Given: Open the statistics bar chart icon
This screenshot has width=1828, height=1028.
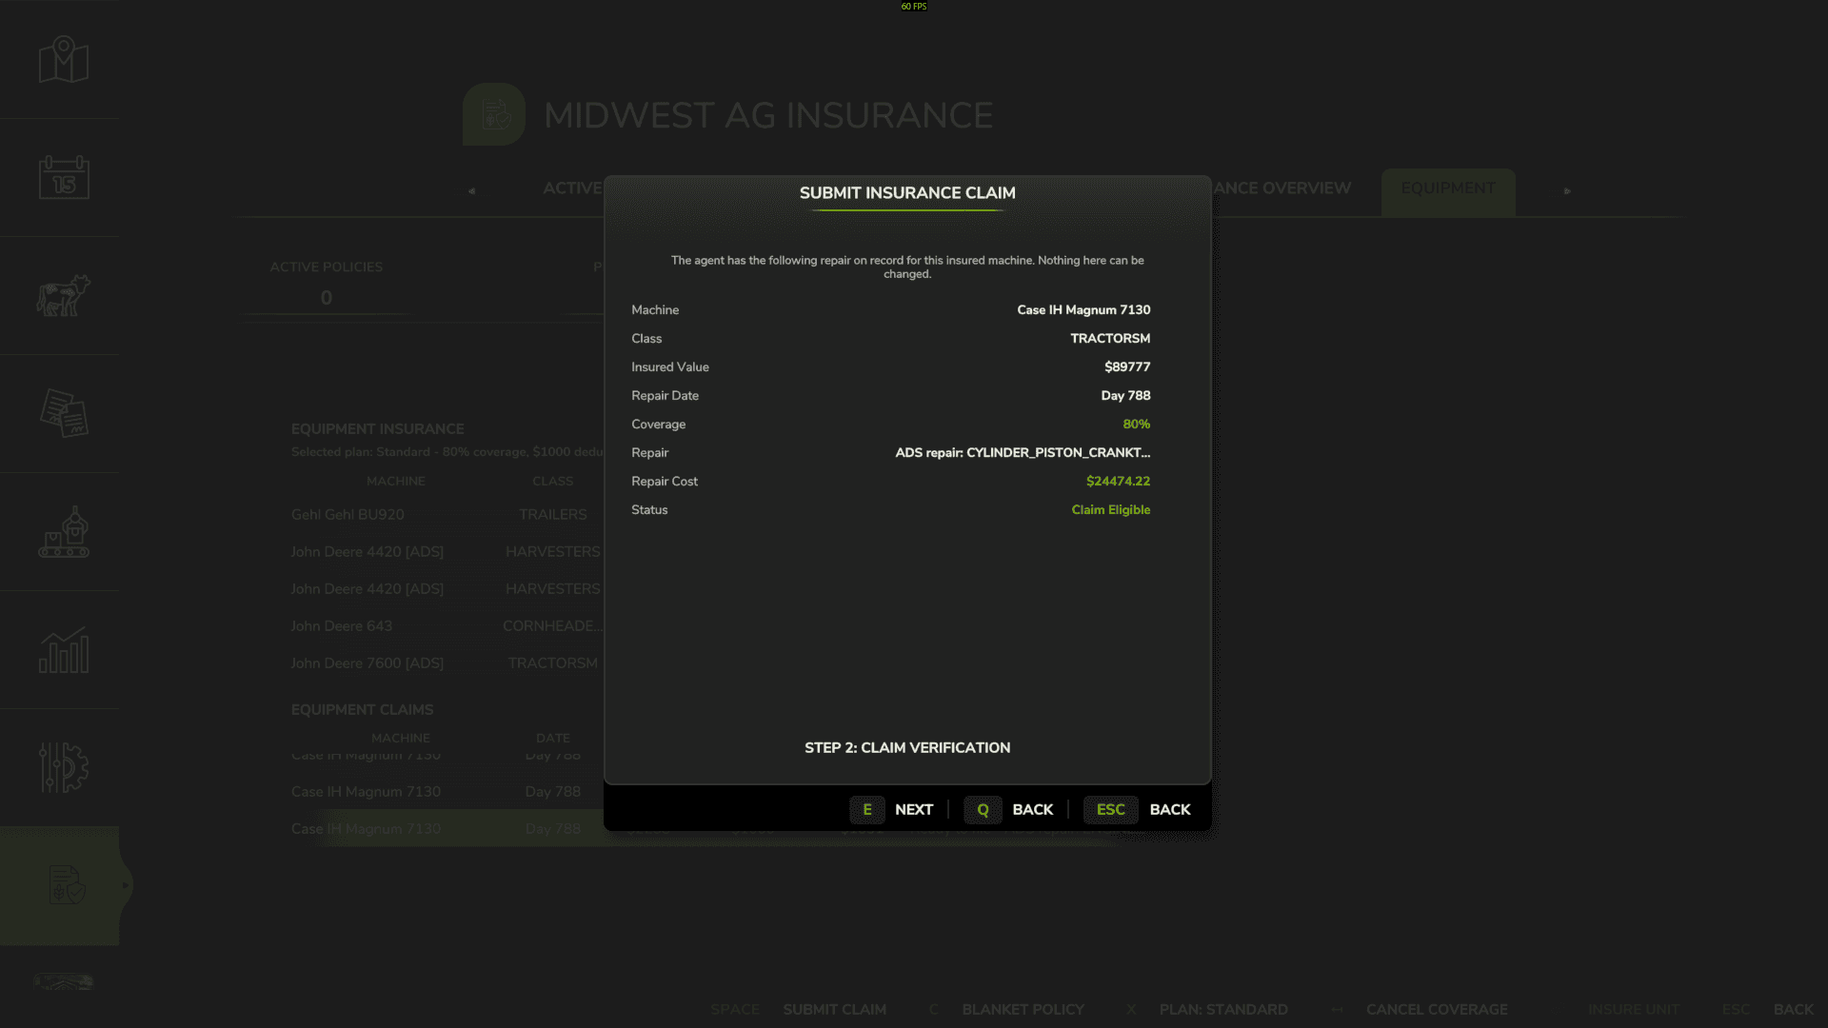Looking at the screenshot, I should tap(64, 649).
